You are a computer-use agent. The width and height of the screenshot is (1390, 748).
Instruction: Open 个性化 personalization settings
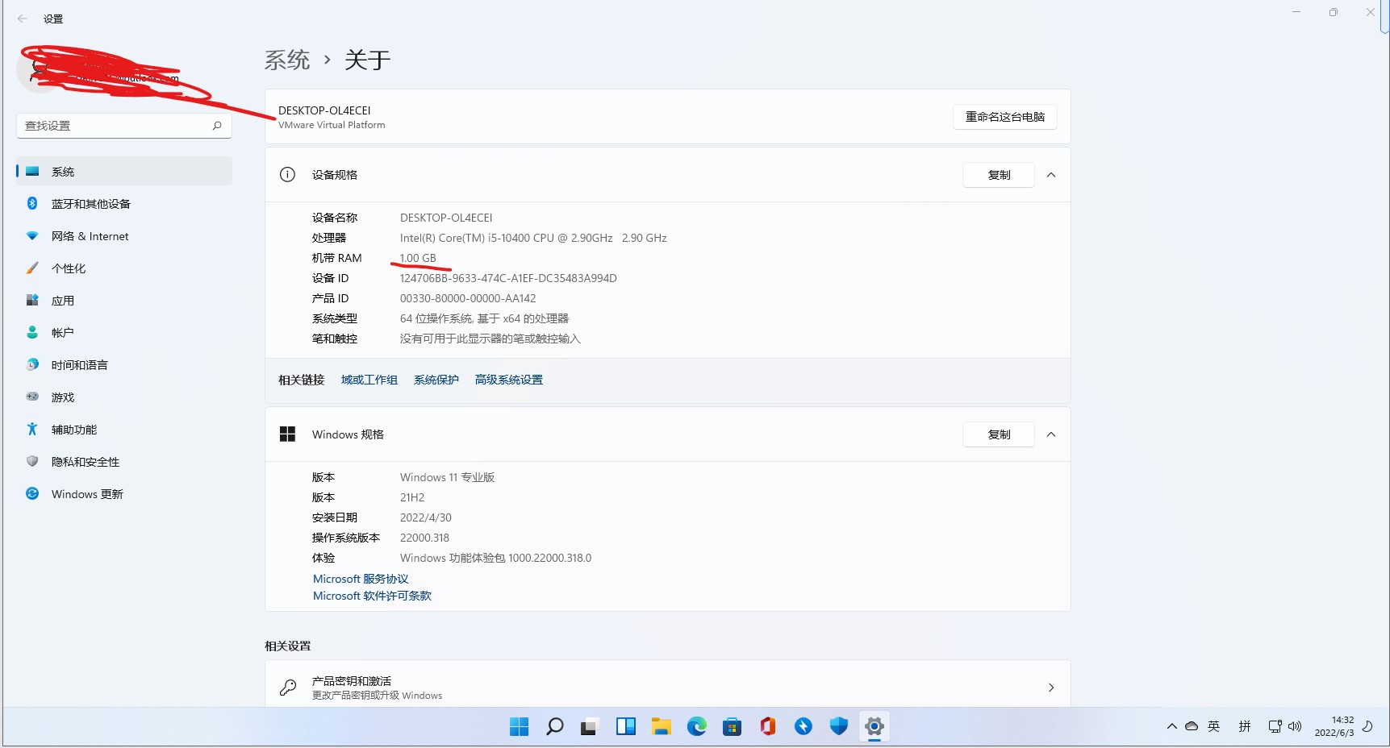[124, 268]
